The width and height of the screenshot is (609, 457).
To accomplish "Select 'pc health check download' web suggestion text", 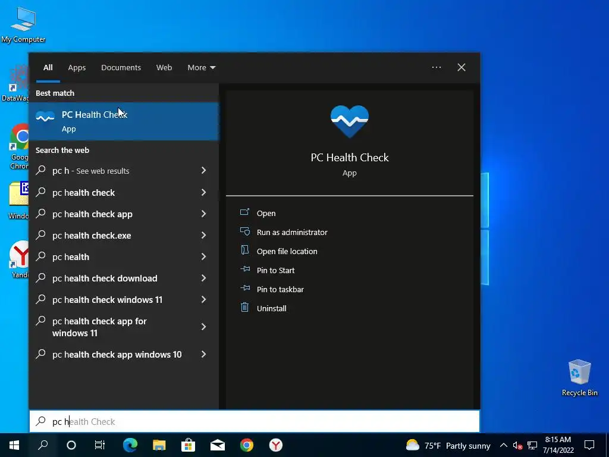I will [x=105, y=278].
